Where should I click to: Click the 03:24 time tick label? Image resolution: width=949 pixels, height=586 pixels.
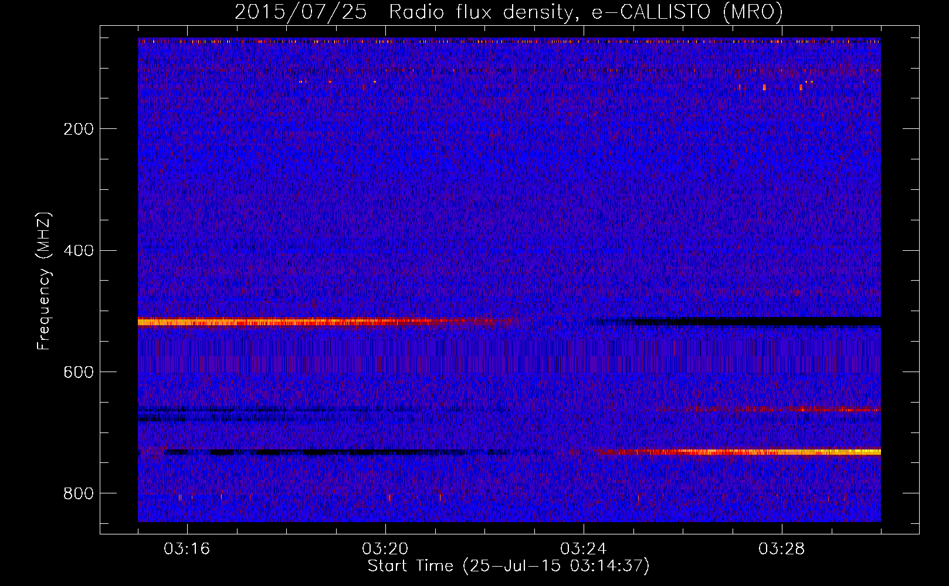pyautogui.click(x=584, y=548)
